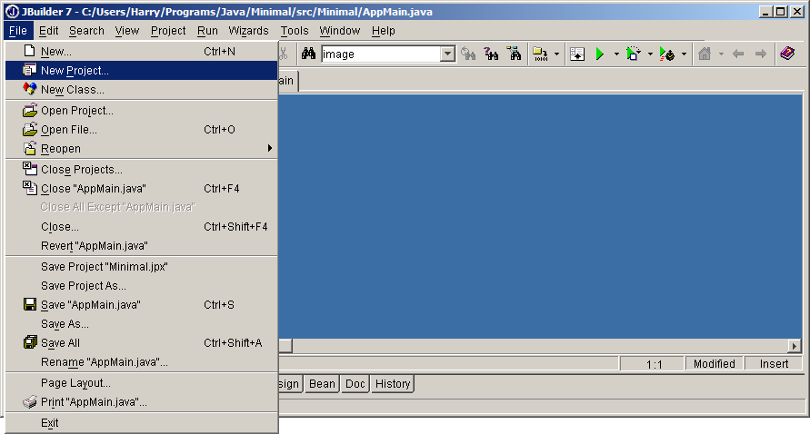Click the Make Project folder icon
Image resolution: width=810 pixels, height=434 pixels.
tap(540, 54)
